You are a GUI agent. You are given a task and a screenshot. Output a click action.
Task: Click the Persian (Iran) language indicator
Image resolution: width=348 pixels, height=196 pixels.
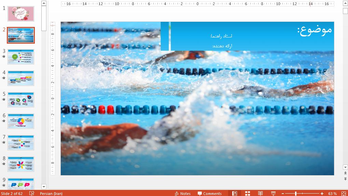click(x=51, y=193)
